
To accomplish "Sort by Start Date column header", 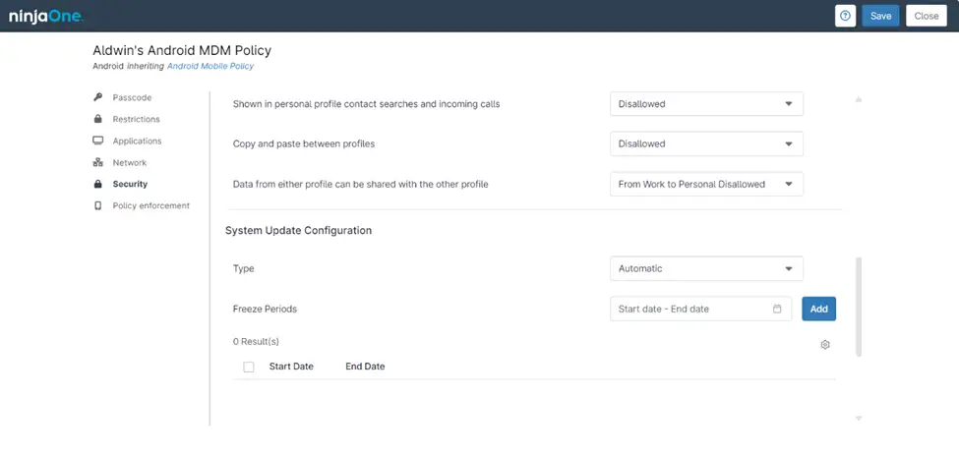I will click(x=291, y=367).
